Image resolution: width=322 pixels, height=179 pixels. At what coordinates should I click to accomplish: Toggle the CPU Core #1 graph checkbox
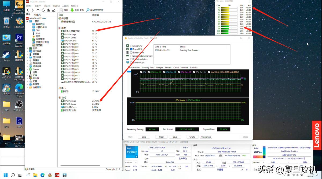pyautogui.click(x=148, y=72)
